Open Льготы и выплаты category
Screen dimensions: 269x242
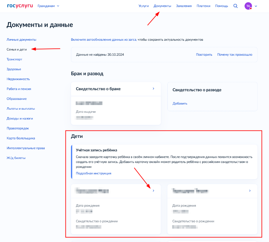(x=21, y=108)
